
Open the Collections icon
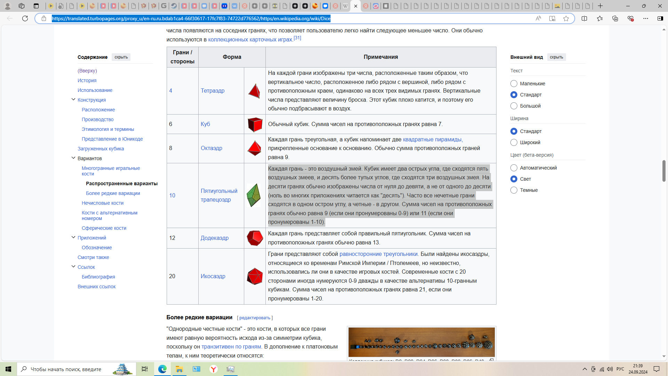click(615, 18)
